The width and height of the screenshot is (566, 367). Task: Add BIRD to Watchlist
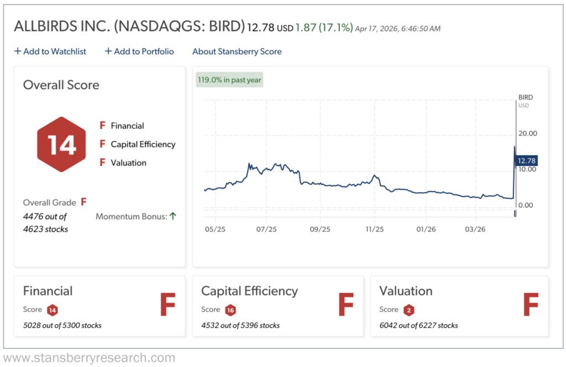(50, 51)
